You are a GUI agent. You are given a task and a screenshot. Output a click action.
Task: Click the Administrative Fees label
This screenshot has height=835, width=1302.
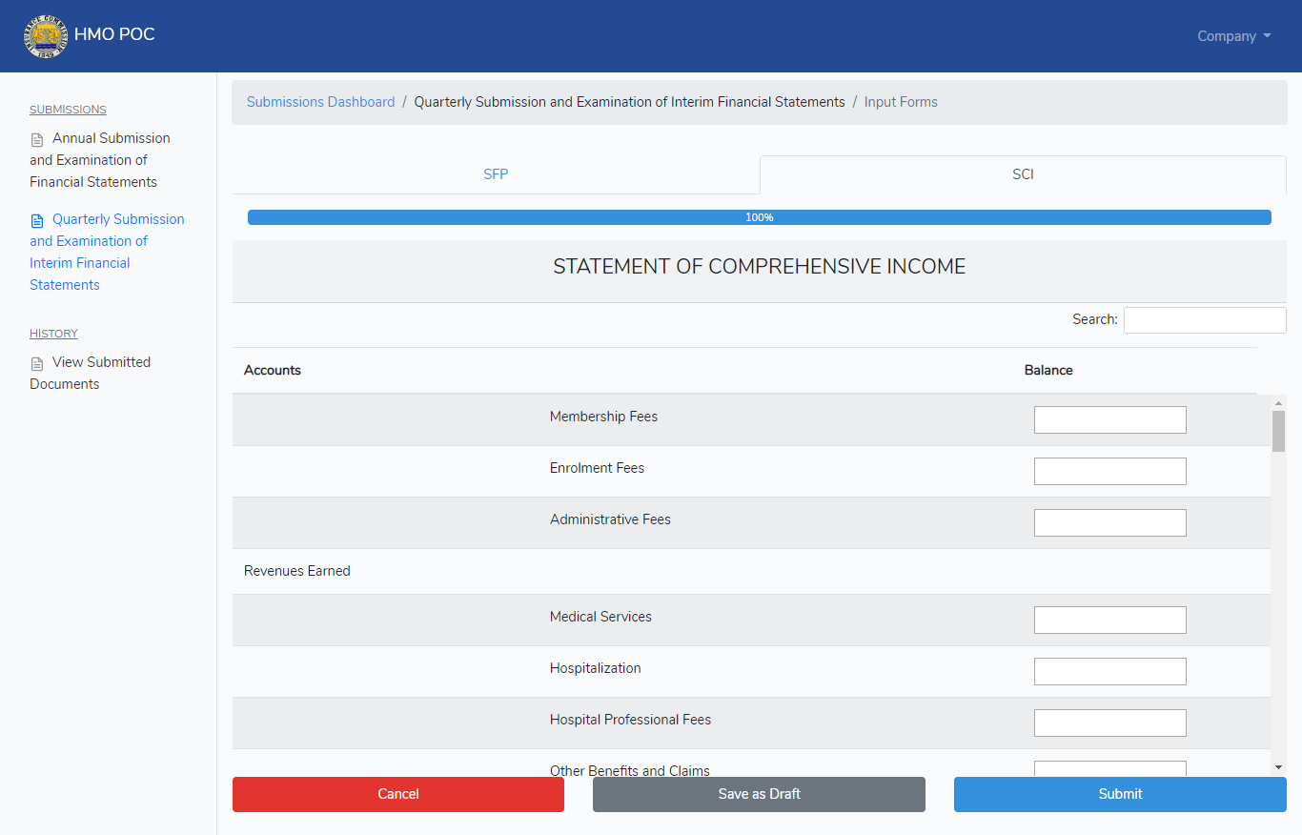click(610, 519)
